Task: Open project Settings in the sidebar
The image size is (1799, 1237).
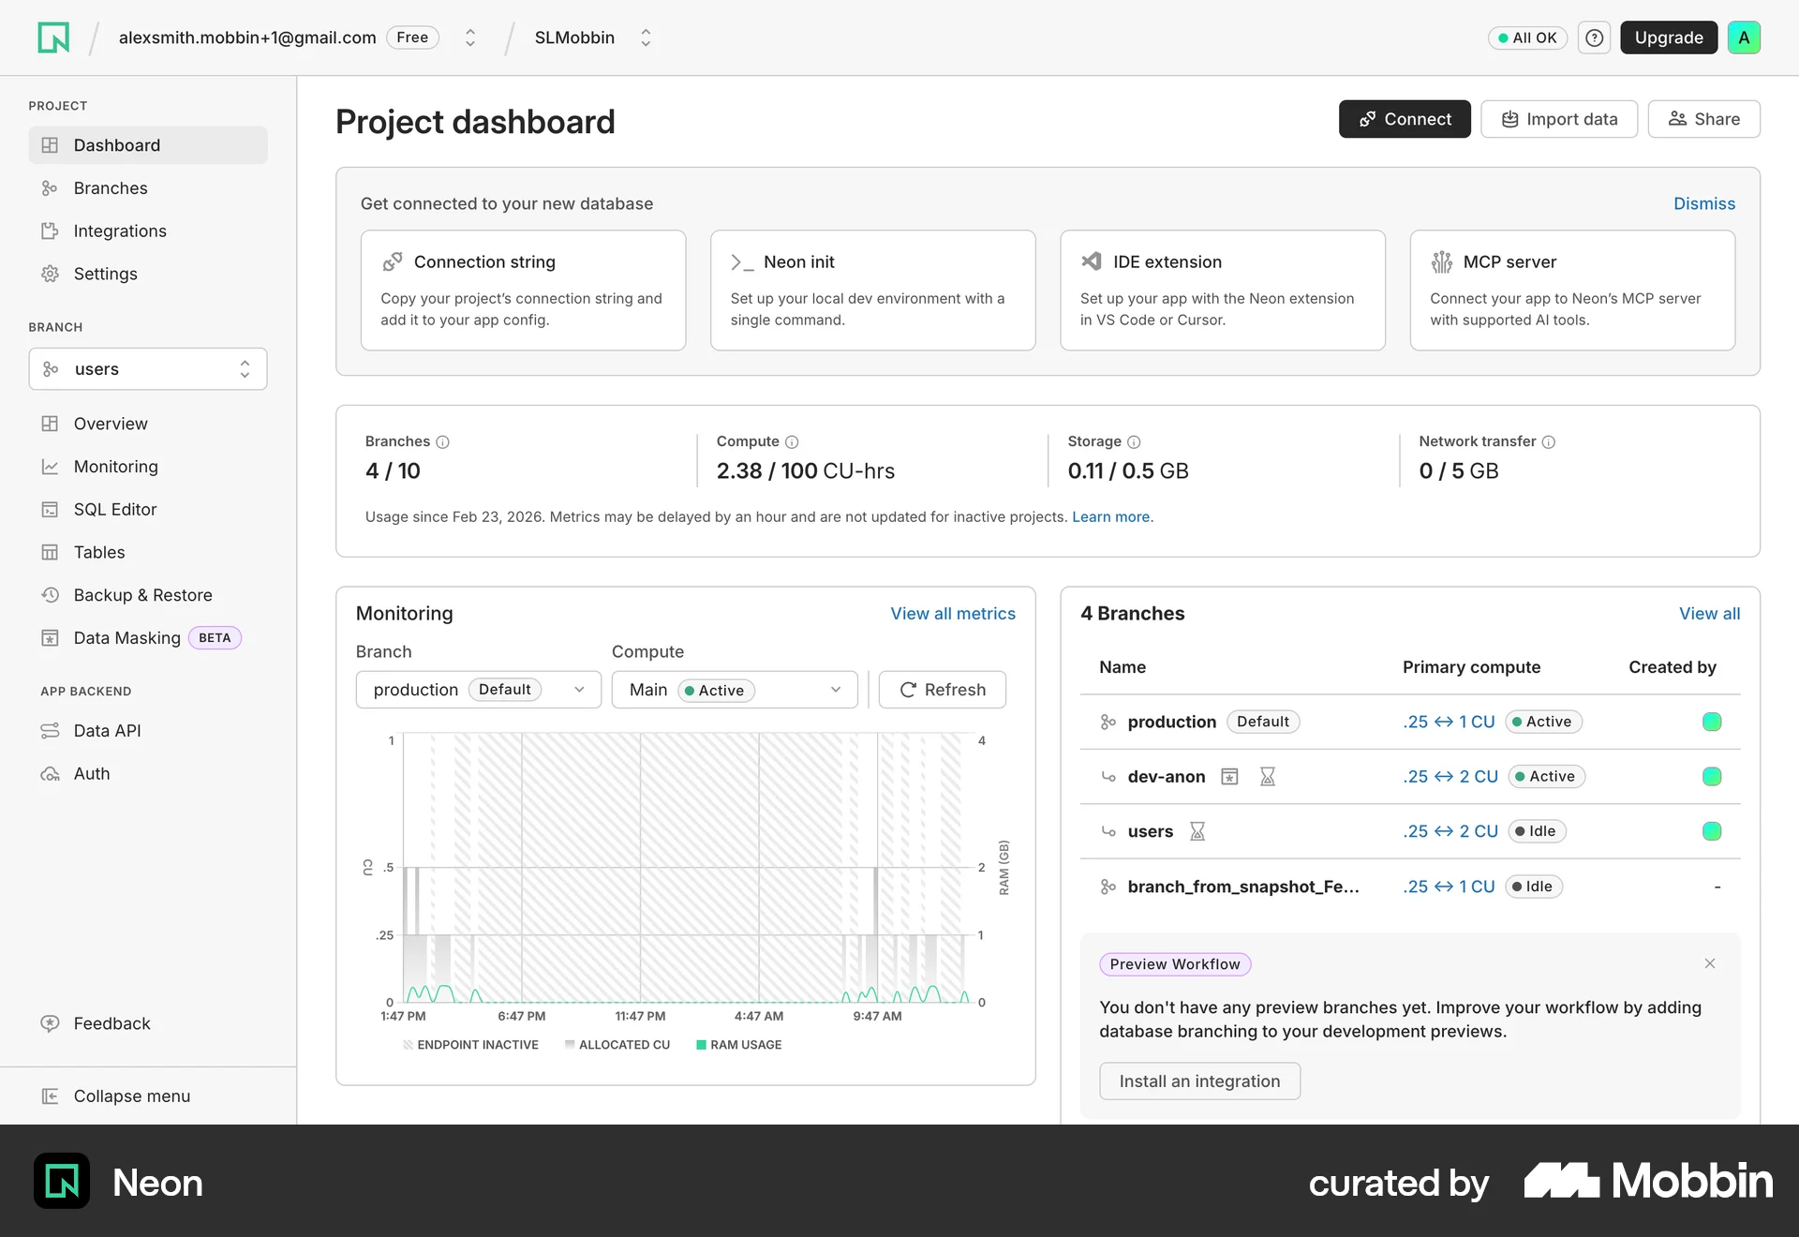Action: pyautogui.click(x=148, y=274)
